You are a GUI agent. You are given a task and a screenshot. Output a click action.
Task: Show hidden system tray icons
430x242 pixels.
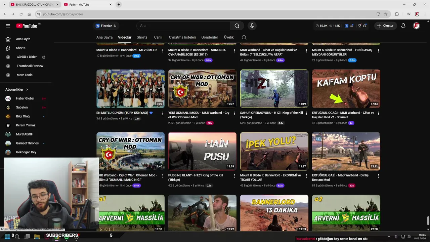pyautogui.click(x=389, y=237)
